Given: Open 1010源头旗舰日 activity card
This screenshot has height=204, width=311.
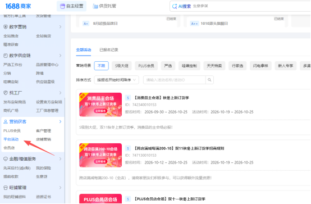Looking at the screenshot, I should point(236,21).
